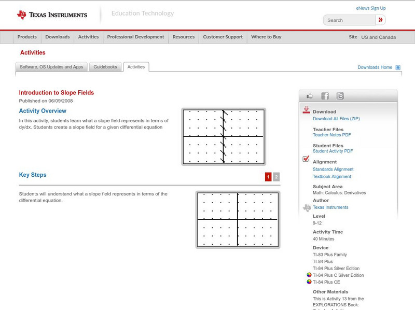
Task: Switch to Software, OS Updates and Apps tab
Action: (51, 67)
